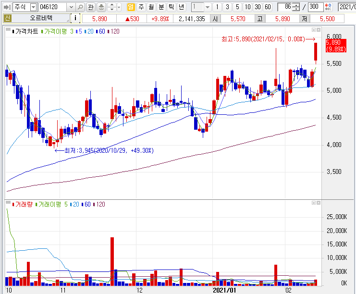Click the 거래이평 volume average label
The height and width of the screenshot is (294, 356).
[49, 205]
